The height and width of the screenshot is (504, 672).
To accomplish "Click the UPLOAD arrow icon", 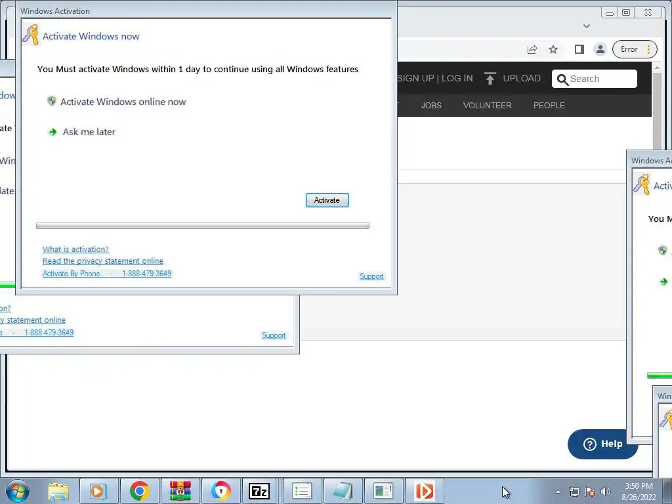I will pyautogui.click(x=490, y=78).
